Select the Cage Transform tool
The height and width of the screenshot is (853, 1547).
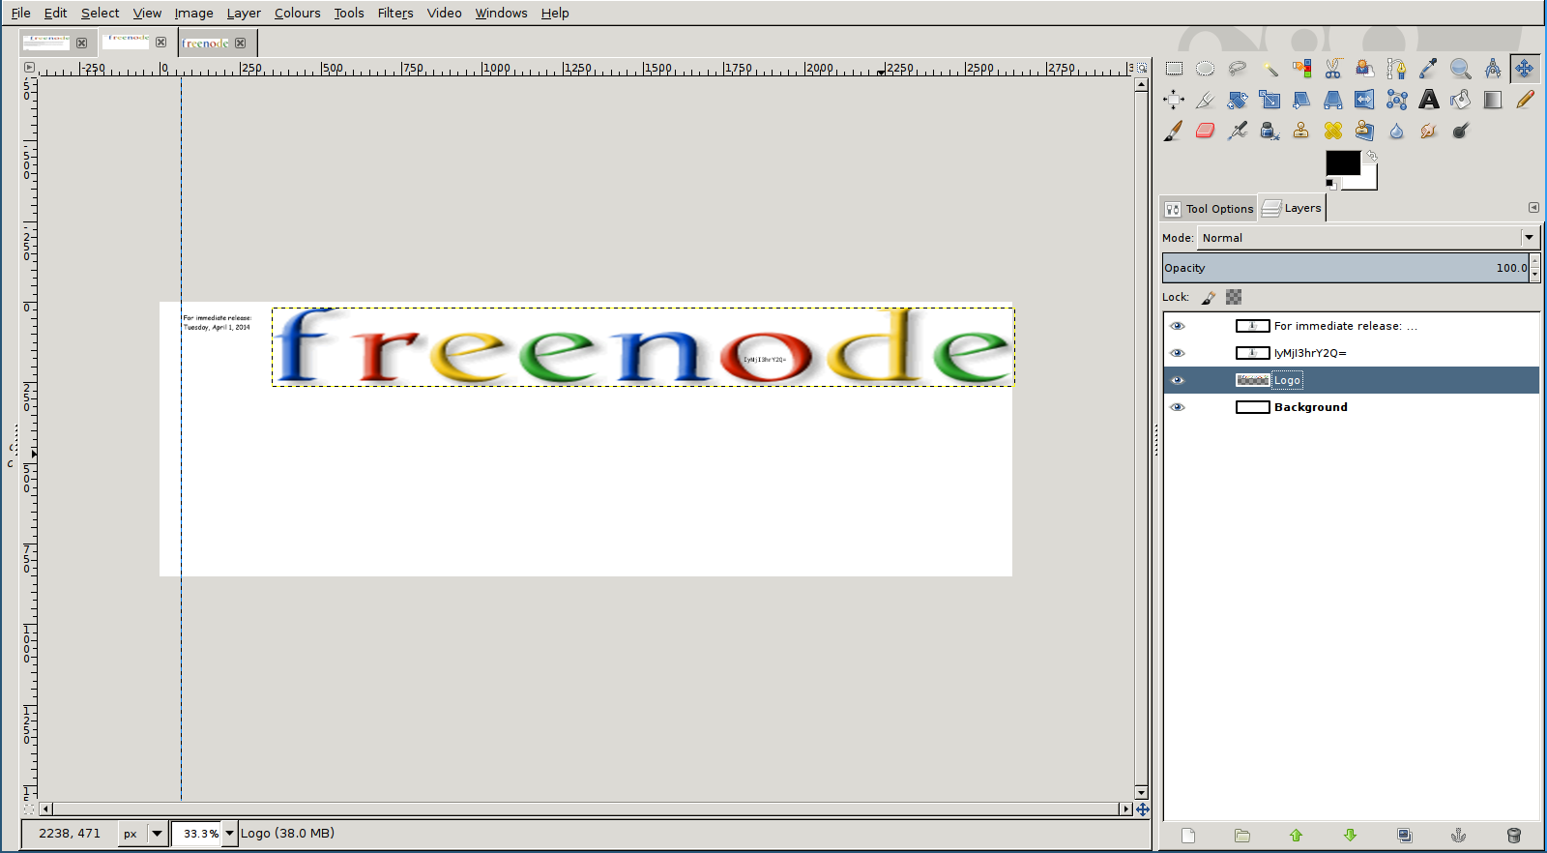(x=1396, y=100)
